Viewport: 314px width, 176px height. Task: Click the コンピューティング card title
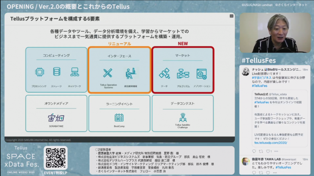[56, 56]
